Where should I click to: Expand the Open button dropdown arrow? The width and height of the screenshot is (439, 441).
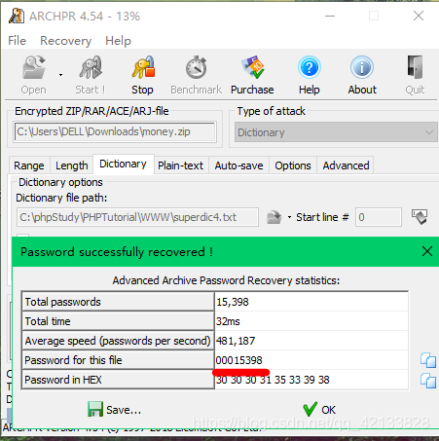pos(60,75)
